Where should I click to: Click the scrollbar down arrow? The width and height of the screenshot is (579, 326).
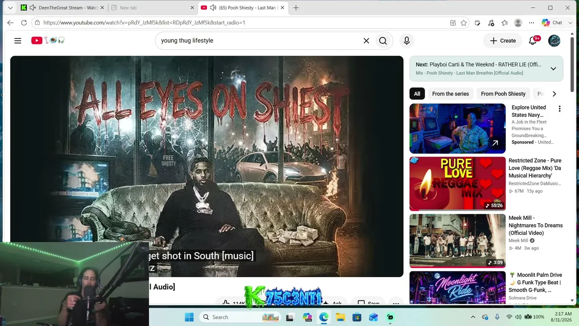572,300
